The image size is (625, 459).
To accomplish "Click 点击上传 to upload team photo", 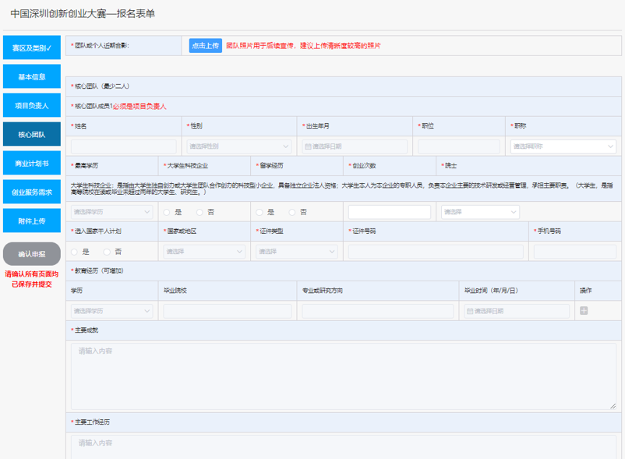I will pos(205,46).
